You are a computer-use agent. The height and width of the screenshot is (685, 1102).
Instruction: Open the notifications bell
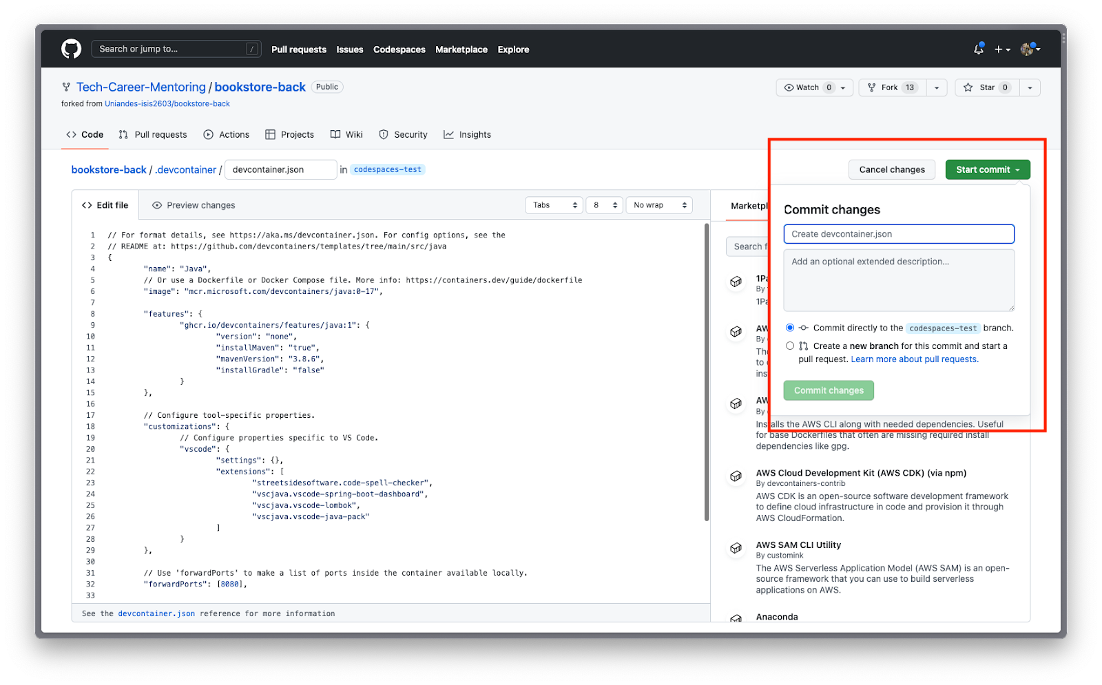pos(979,49)
